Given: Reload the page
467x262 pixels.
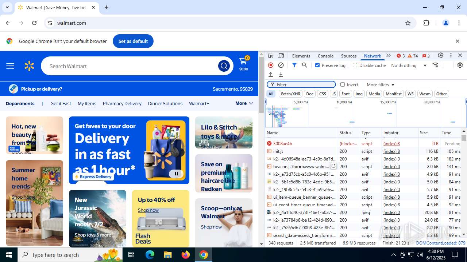Looking at the screenshot, I should click(x=34, y=23).
